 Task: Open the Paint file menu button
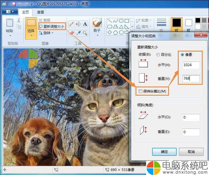pos(10,12)
